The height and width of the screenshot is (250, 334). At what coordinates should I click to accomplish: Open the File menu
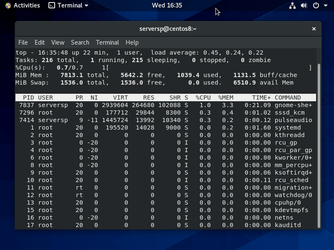(23, 42)
